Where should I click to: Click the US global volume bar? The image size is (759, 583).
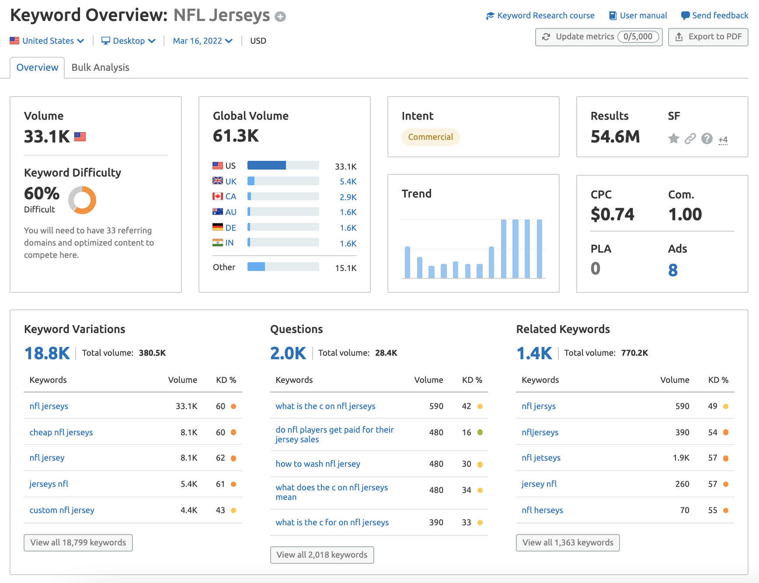tap(283, 165)
